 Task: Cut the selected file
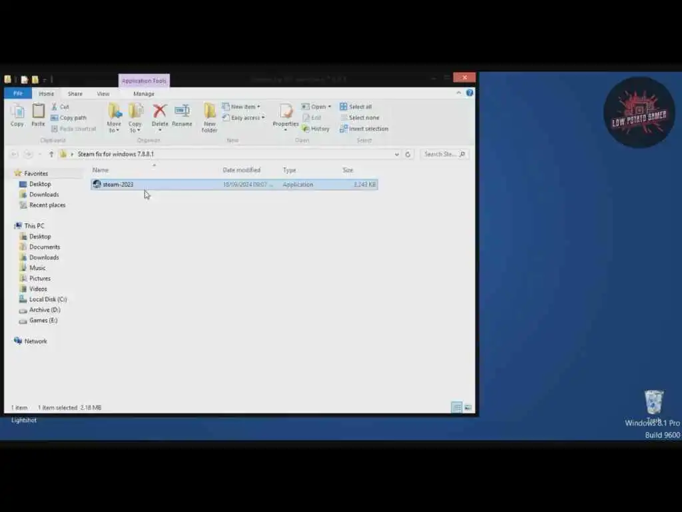[60, 107]
